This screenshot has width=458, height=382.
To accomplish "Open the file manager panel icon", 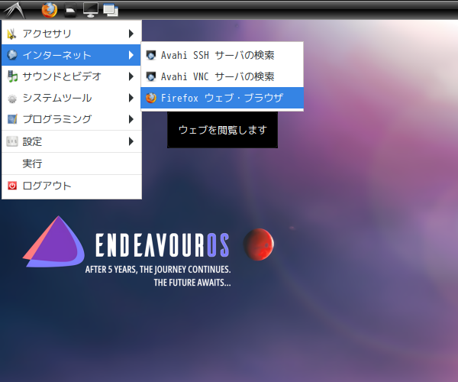I will point(70,10).
